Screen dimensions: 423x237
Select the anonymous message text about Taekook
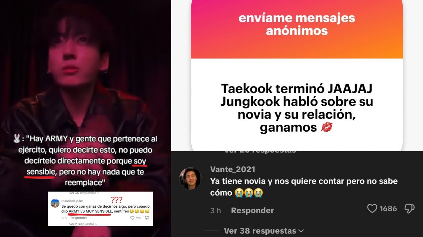coord(297,108)
